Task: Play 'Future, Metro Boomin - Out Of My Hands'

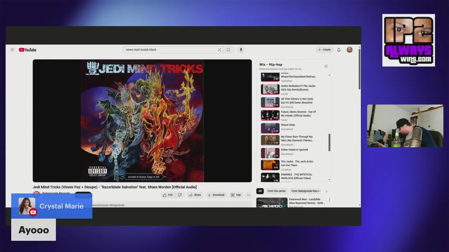Action: (298, 114)
